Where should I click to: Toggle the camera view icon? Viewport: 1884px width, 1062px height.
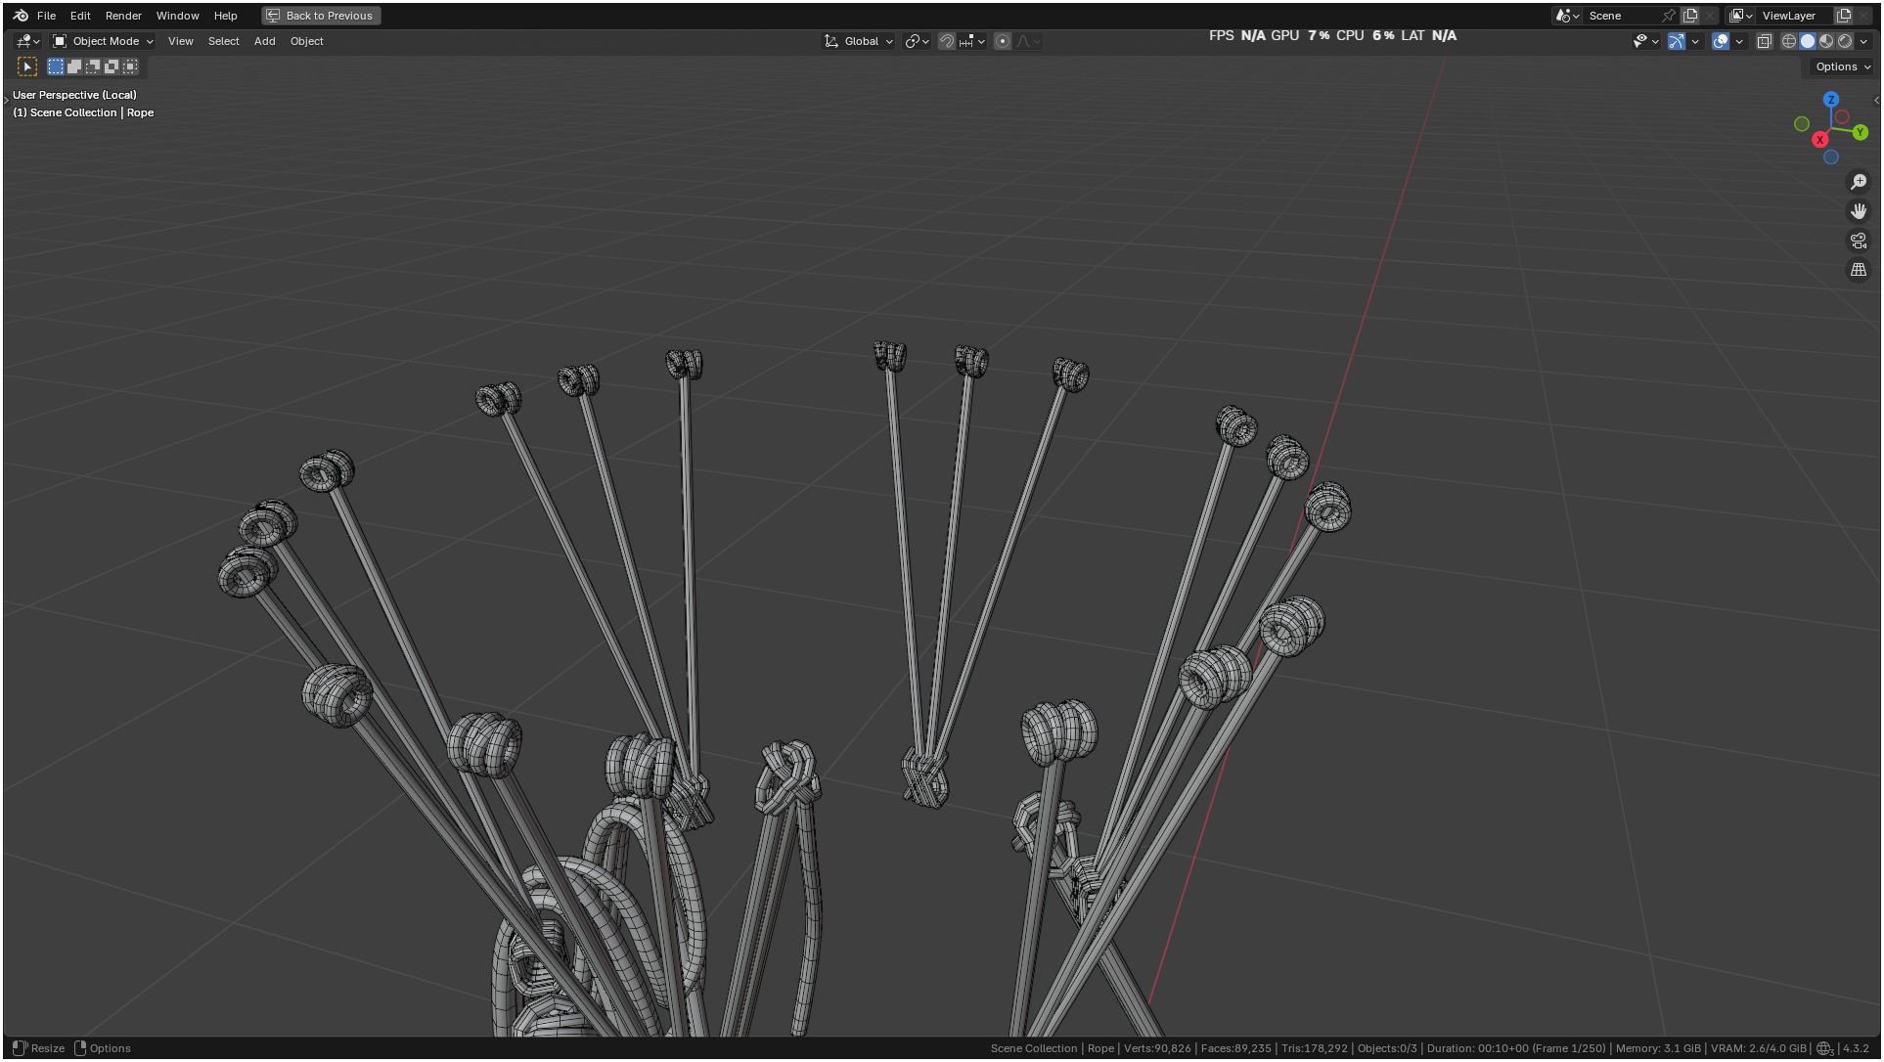pyautogui.click(x=1859, y=241)
